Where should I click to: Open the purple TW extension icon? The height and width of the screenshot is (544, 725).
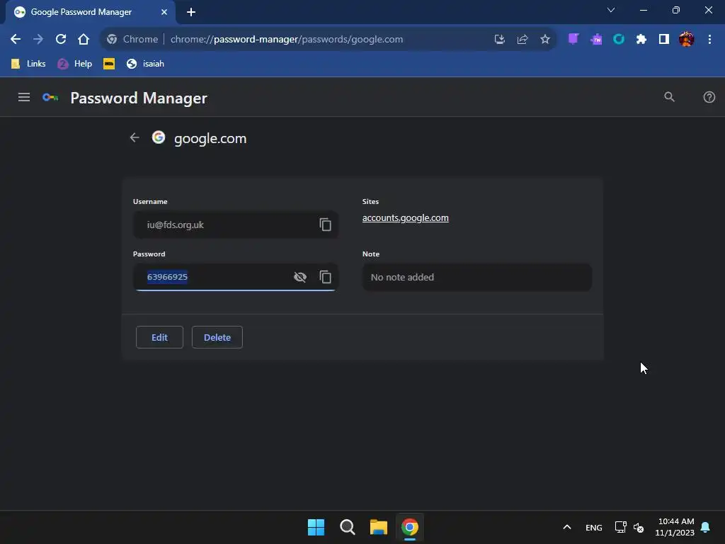point(596,40)
